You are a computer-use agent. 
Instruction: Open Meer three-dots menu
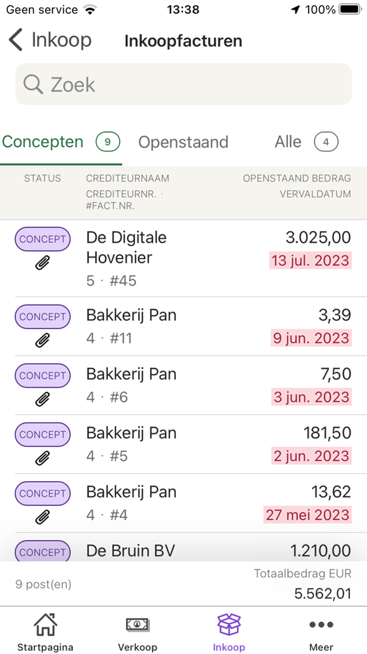click(x=321, y=625)
